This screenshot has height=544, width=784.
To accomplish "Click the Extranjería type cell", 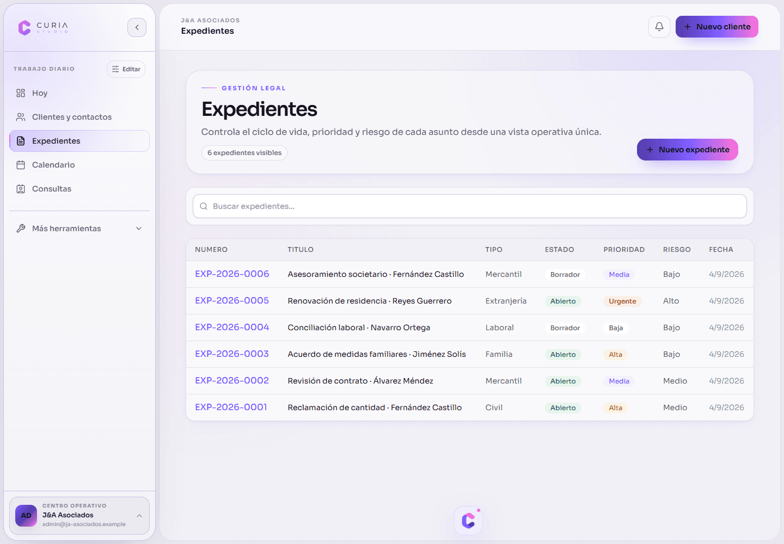I will pyautogui.click(x=506, y=301).
